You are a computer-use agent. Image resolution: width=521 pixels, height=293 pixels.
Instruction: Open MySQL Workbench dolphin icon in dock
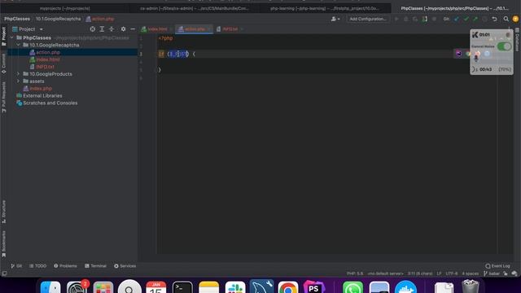261,287
